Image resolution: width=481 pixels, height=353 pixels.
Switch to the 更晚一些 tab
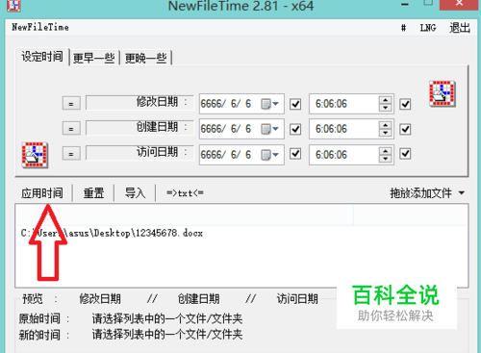(x=145, y=58)
